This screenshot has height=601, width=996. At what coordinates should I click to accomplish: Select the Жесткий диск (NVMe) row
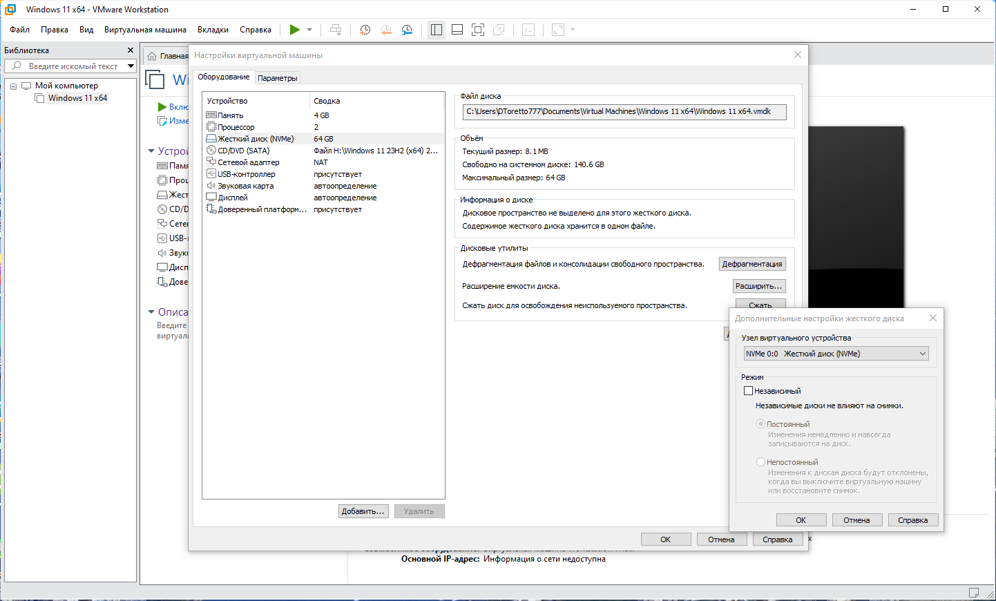[323, 139]
